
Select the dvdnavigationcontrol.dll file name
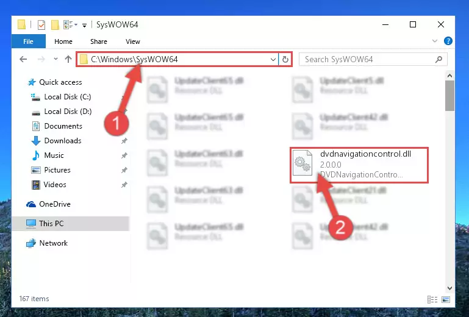click(365, 154)
